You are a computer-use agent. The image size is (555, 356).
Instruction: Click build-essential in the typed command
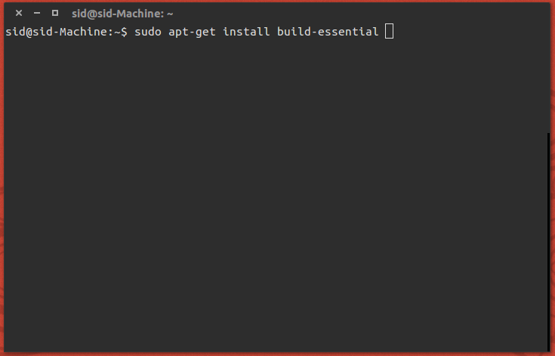tap(328, 31)
